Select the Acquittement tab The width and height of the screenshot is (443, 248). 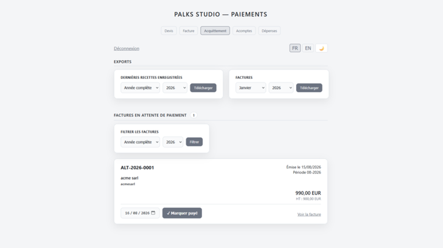click(x=215, y=31)
